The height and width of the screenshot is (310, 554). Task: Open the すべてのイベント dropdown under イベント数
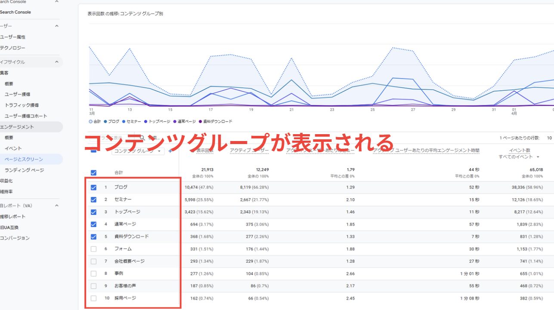[519, 157]
